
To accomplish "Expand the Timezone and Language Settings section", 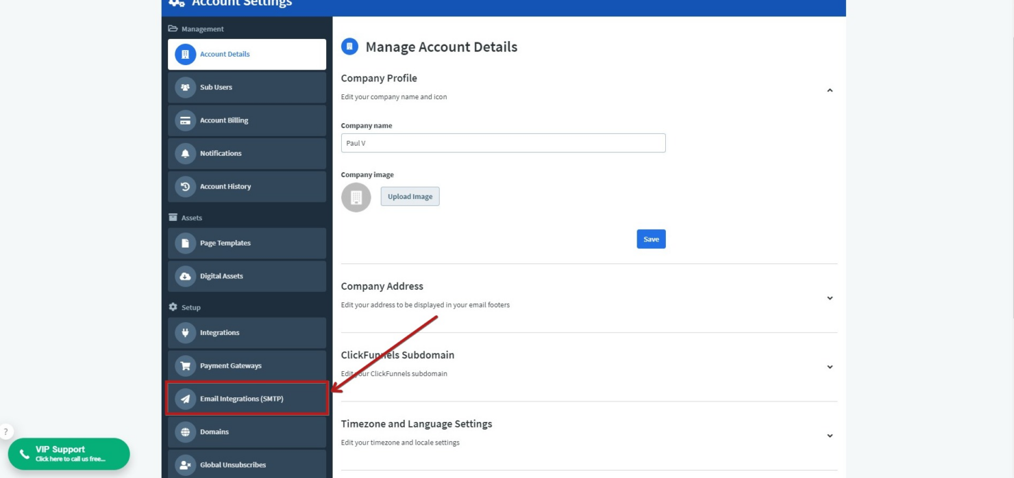I will pyautogui.click(x=830, y=435).
